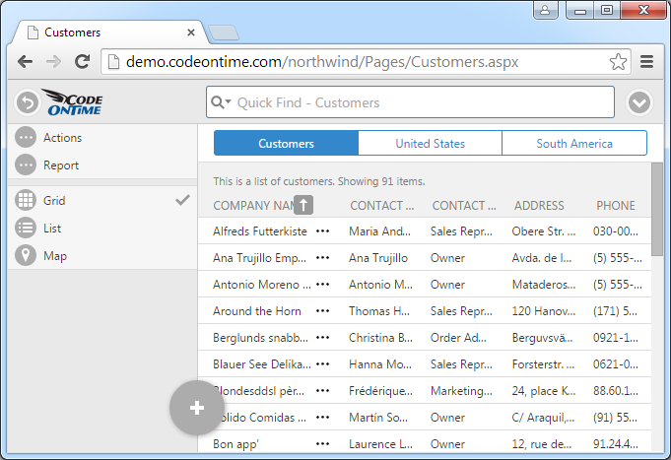Screen dimensions: 671x460
Task: Open the ellipsis menu for Alfreds Futterkiste
Action: (x=322, y=231)
